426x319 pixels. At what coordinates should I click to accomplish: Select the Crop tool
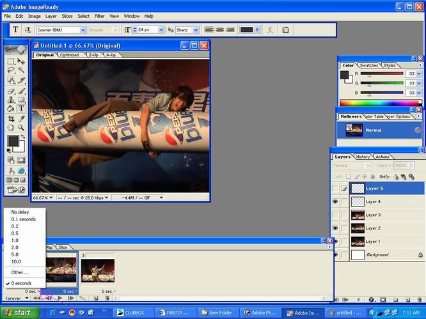[x=11, y=118]
